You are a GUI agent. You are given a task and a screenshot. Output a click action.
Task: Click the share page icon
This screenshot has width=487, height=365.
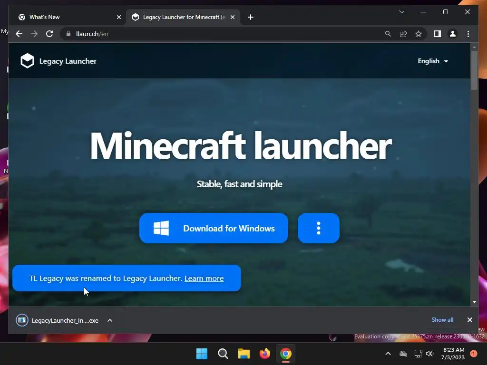coord(403,34)
